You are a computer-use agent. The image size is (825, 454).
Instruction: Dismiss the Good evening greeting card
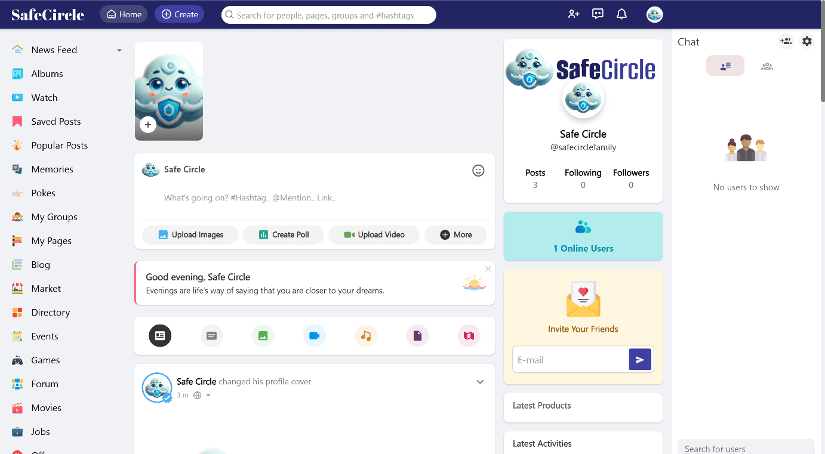[488, 269]
